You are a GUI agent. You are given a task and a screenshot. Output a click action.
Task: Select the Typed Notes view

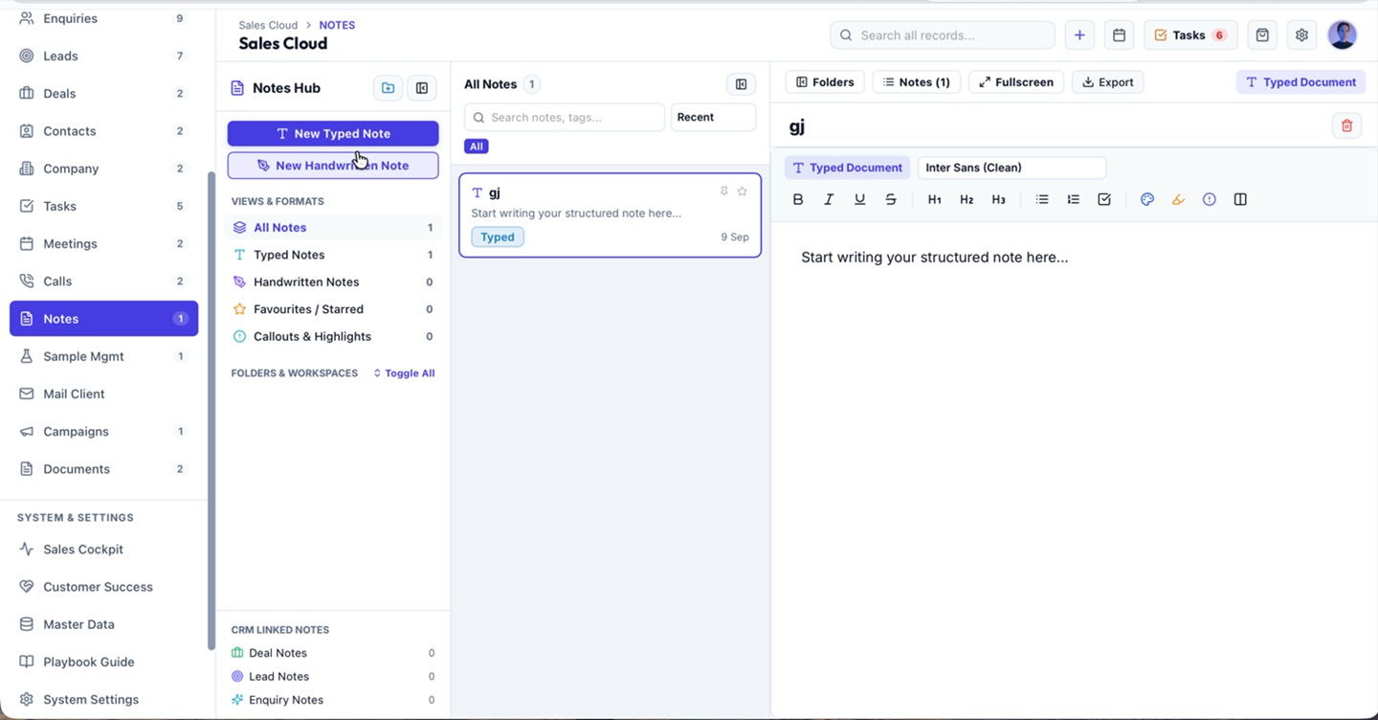(x=333, y=255)
